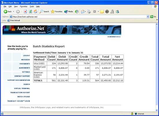Open the Media bar globe icon

click(69, 12)
